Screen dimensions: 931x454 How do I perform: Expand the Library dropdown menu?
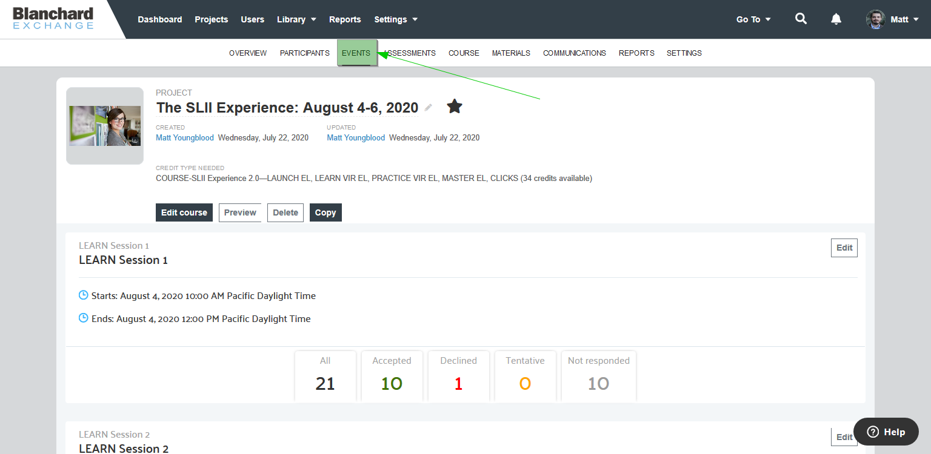(296, 19)
